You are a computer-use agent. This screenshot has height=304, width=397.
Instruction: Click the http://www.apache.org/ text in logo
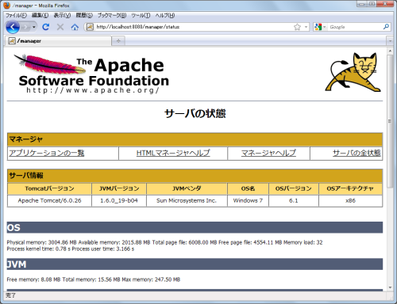(x=93, y=90)
